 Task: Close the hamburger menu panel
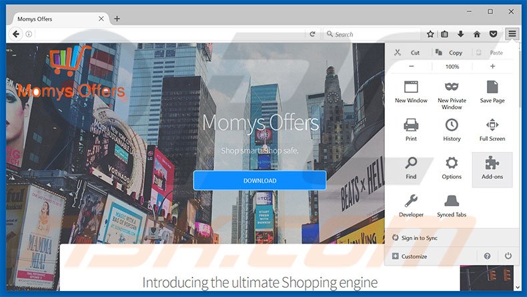tap(512, 33)
